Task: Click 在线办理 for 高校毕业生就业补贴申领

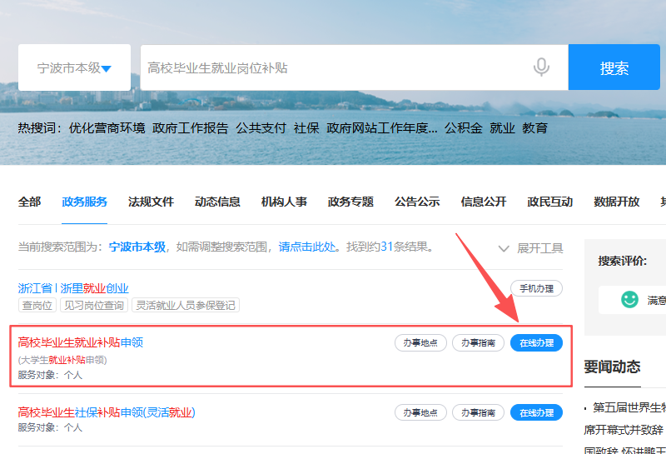Action: click(x=536, y=343)
